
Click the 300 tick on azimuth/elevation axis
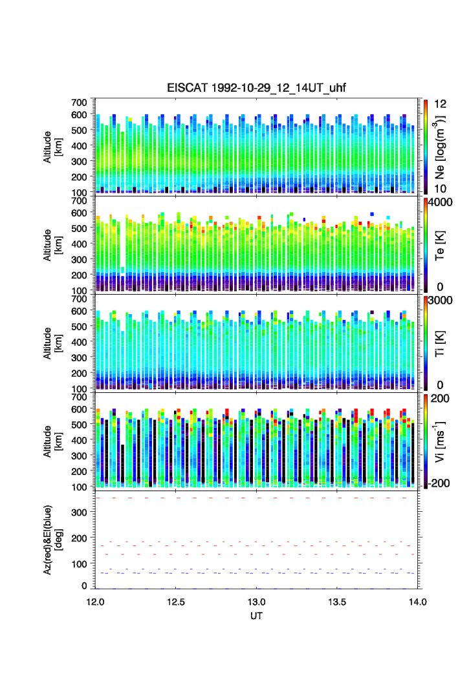(80, 513)
